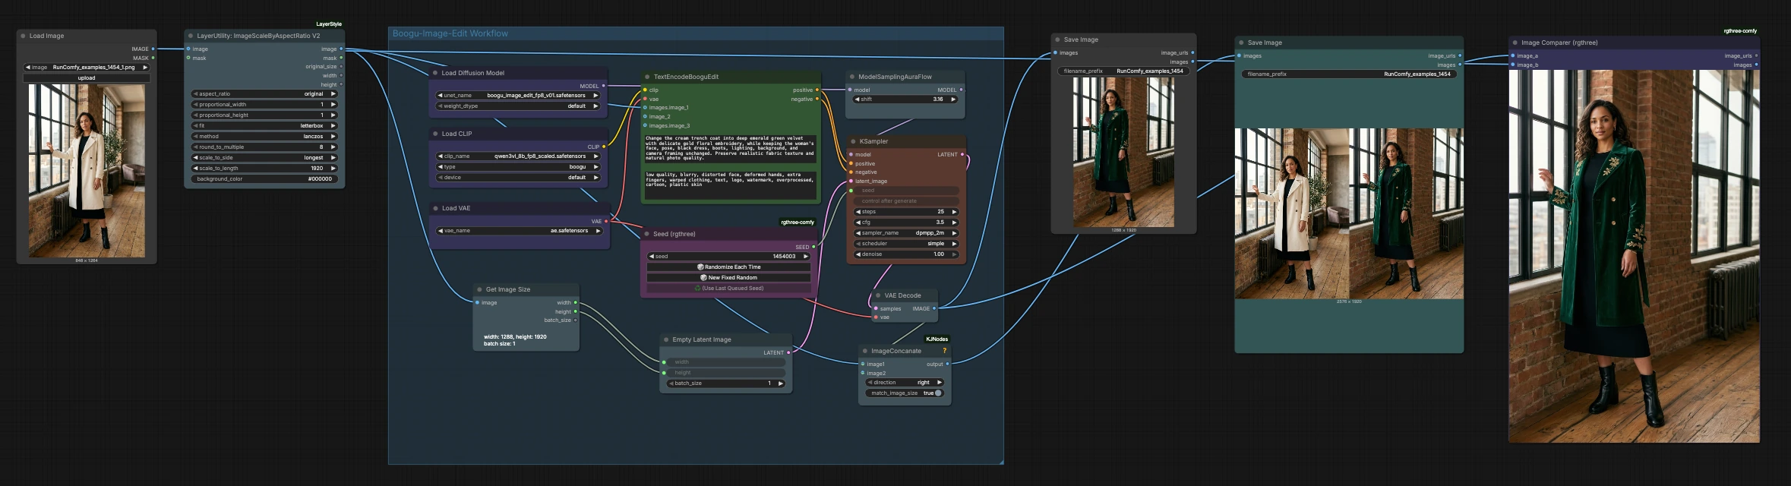Collapse the KSampler node dot

(853, 141)
